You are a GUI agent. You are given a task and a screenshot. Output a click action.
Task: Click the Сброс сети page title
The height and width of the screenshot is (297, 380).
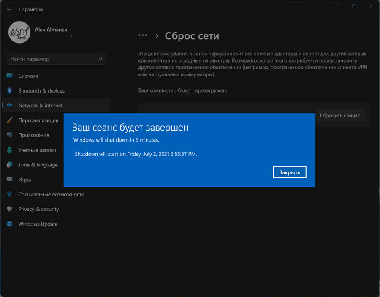192,36
